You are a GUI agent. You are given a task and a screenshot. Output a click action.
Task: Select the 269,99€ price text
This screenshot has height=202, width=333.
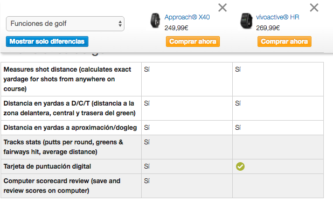(268, 28)
